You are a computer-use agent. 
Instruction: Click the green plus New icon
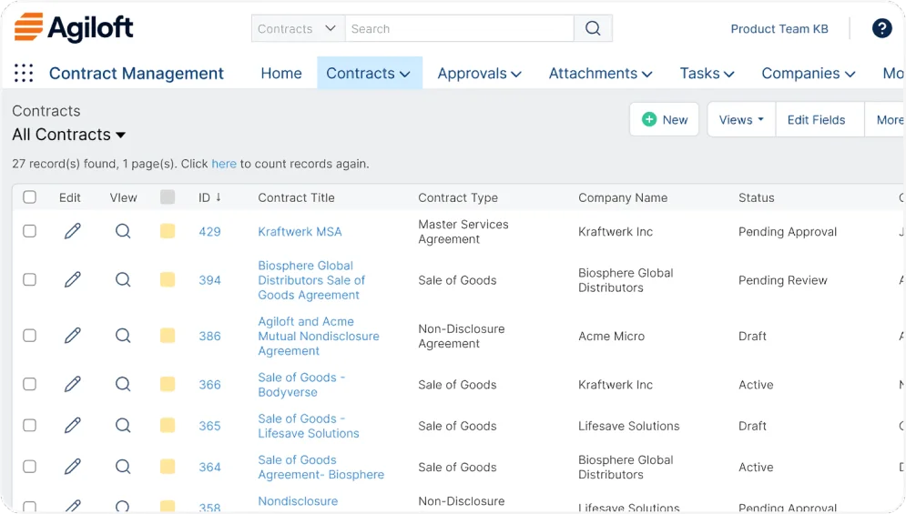tap(649, 119)
